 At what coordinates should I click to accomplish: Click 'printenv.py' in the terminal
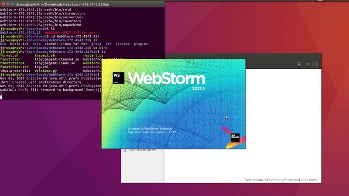coord(46,71)
